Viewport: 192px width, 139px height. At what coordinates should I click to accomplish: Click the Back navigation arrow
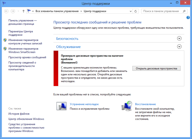pos(6,11)
